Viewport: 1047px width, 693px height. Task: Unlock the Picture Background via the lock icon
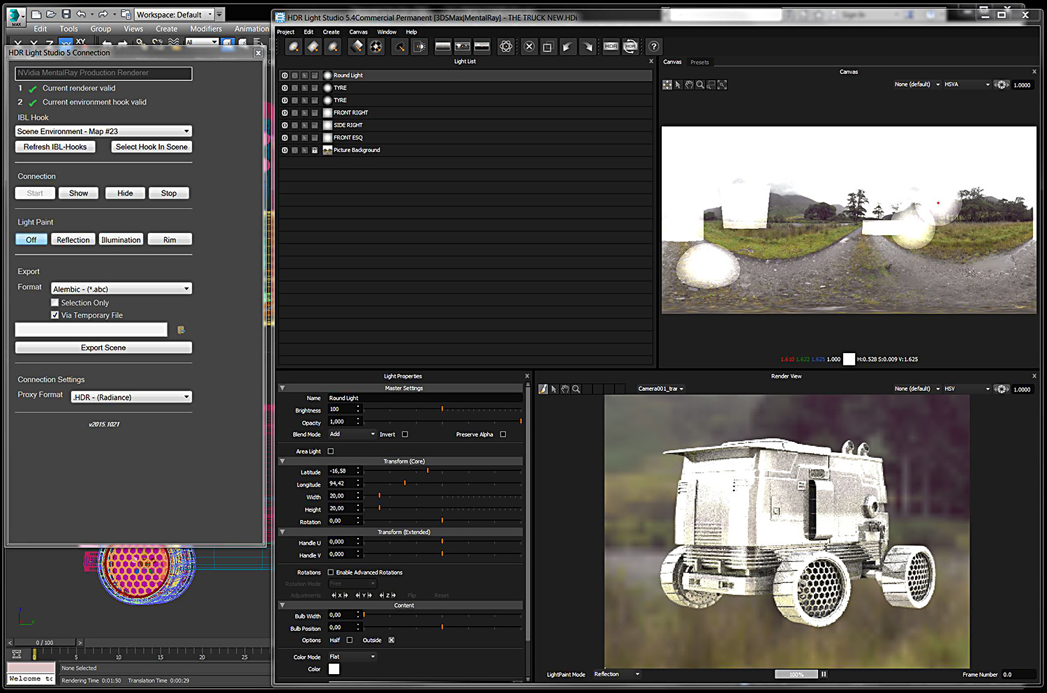pos(315,150)
